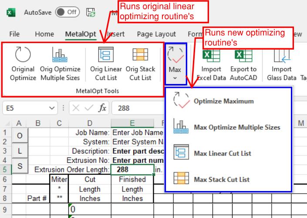Select column D header
Screen dimensions: 307x218
[90, 123]
